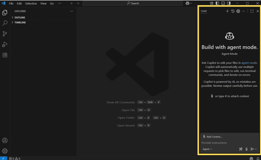Open the Selection menu
The image size is (261, 160).
(x=31, y=3)
